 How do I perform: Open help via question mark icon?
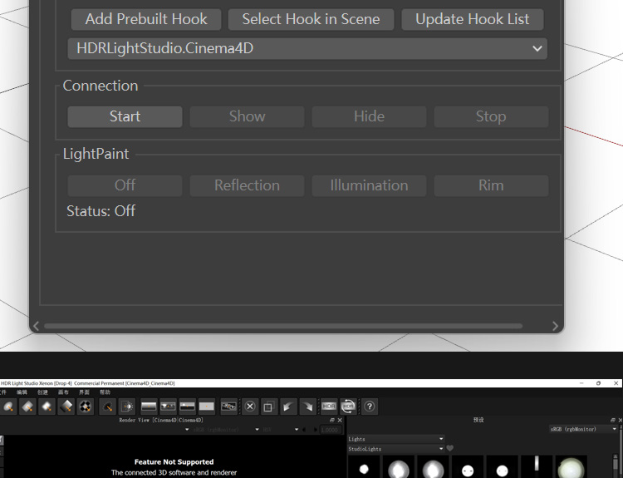pyautogui.click(x=370, y=407)
